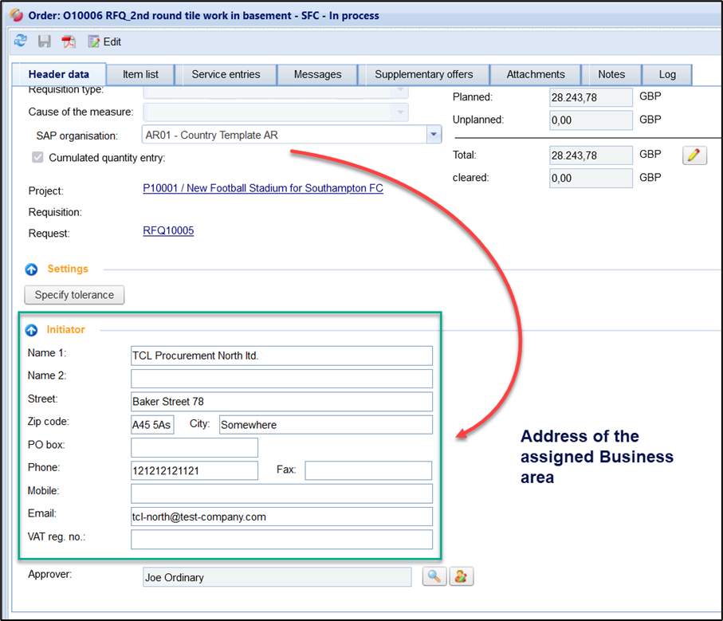Search approver with magnifier icon
The height and width of the screenshot is (621, 723).
(x=434, y=576)
